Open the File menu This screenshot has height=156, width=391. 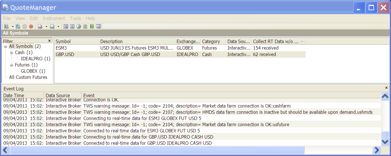[x=7, y=18]
